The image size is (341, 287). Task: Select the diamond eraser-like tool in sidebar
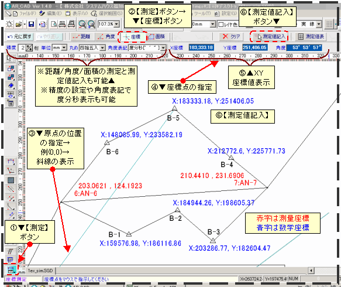pyautogui.click(x=11, y=86)
